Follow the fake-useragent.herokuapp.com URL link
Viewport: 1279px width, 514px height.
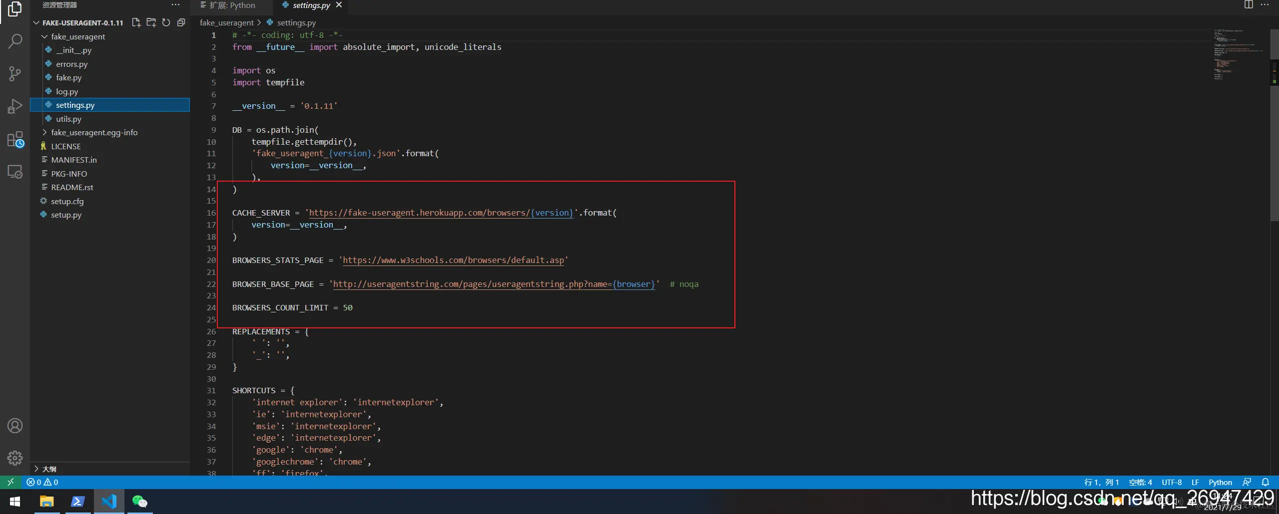[x=441, y=213]
